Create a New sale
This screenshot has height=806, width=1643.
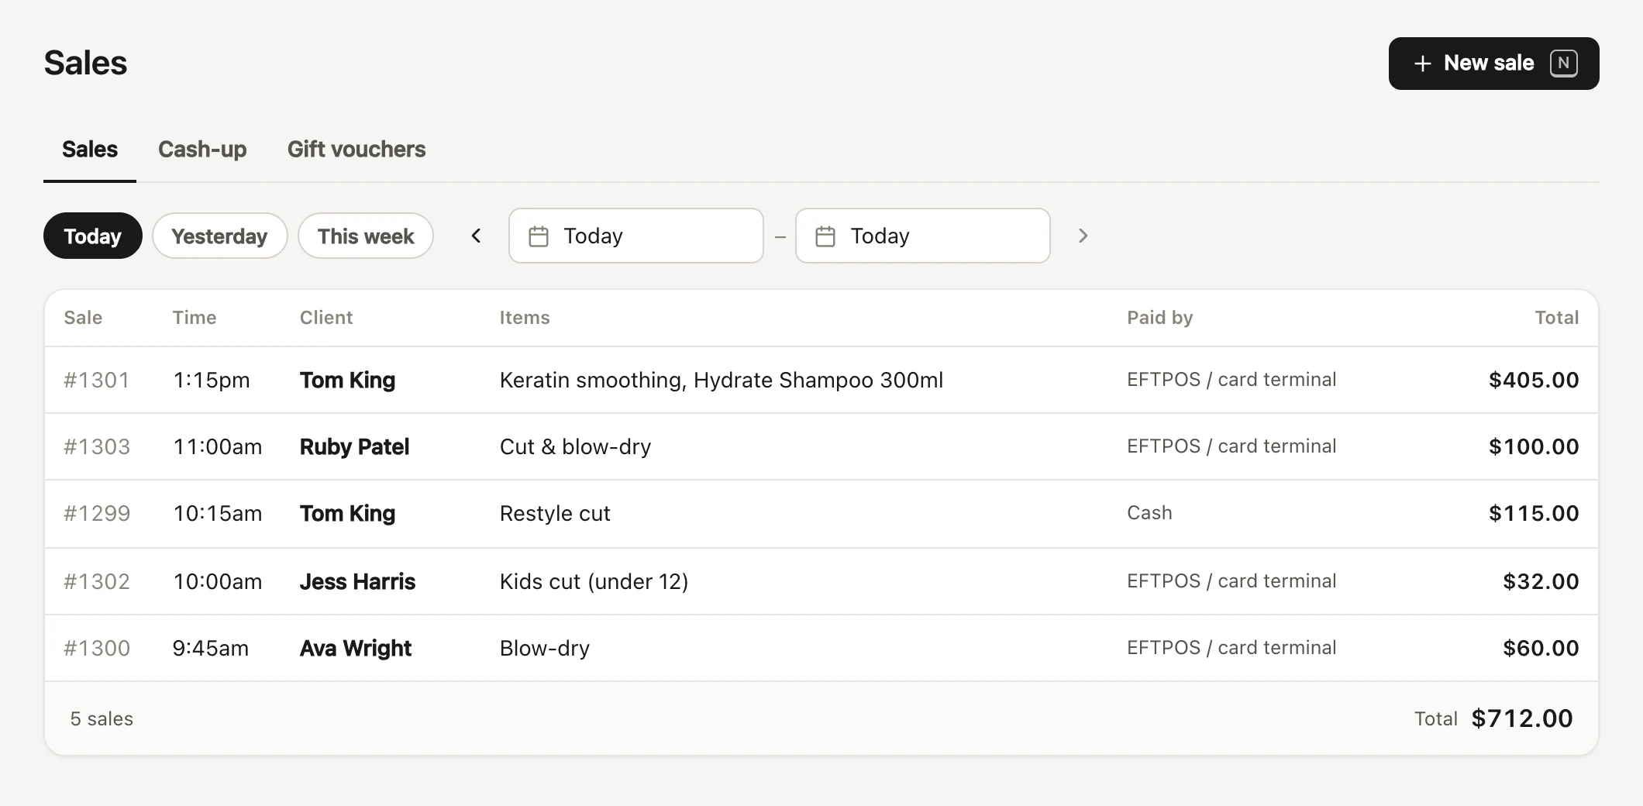pyautogui.click(x=1493, y=64)
